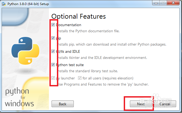Click the Python setup icon in title bar
The width and height of the screenshot is (182, 113).
click(4, 4)
